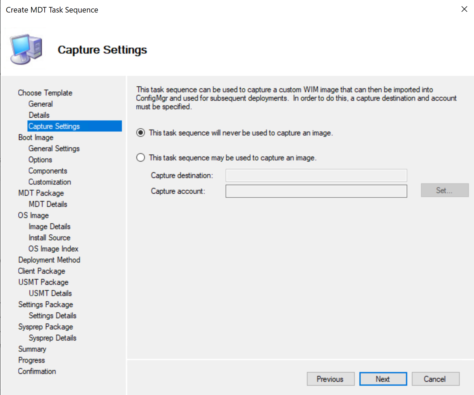Go to the Deployment Method step

pyautogui.click(x=49, y=260)
